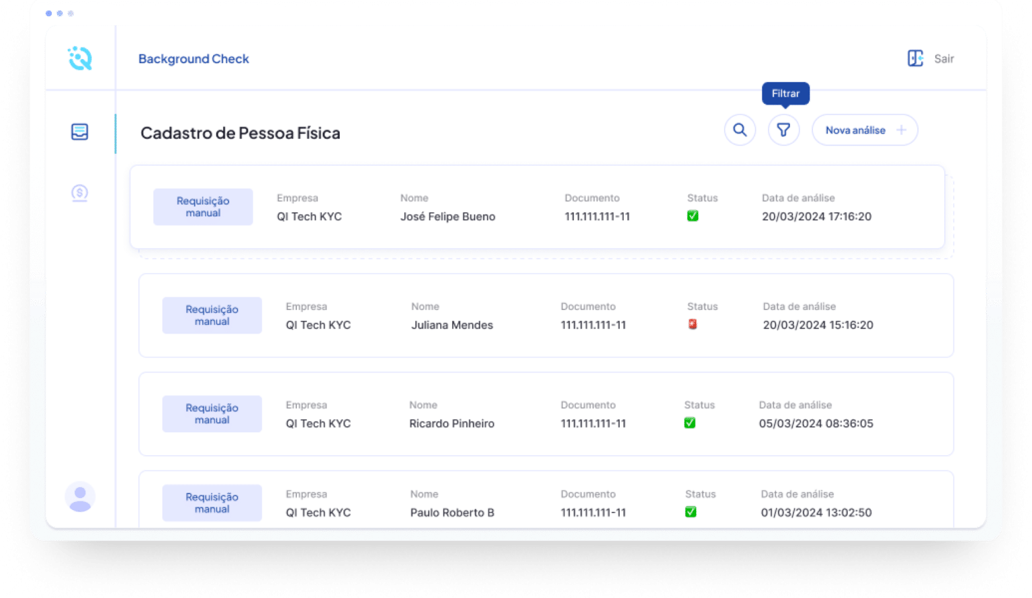
Task: Open the Filtrar funnel filter
Action: [783, 130]
